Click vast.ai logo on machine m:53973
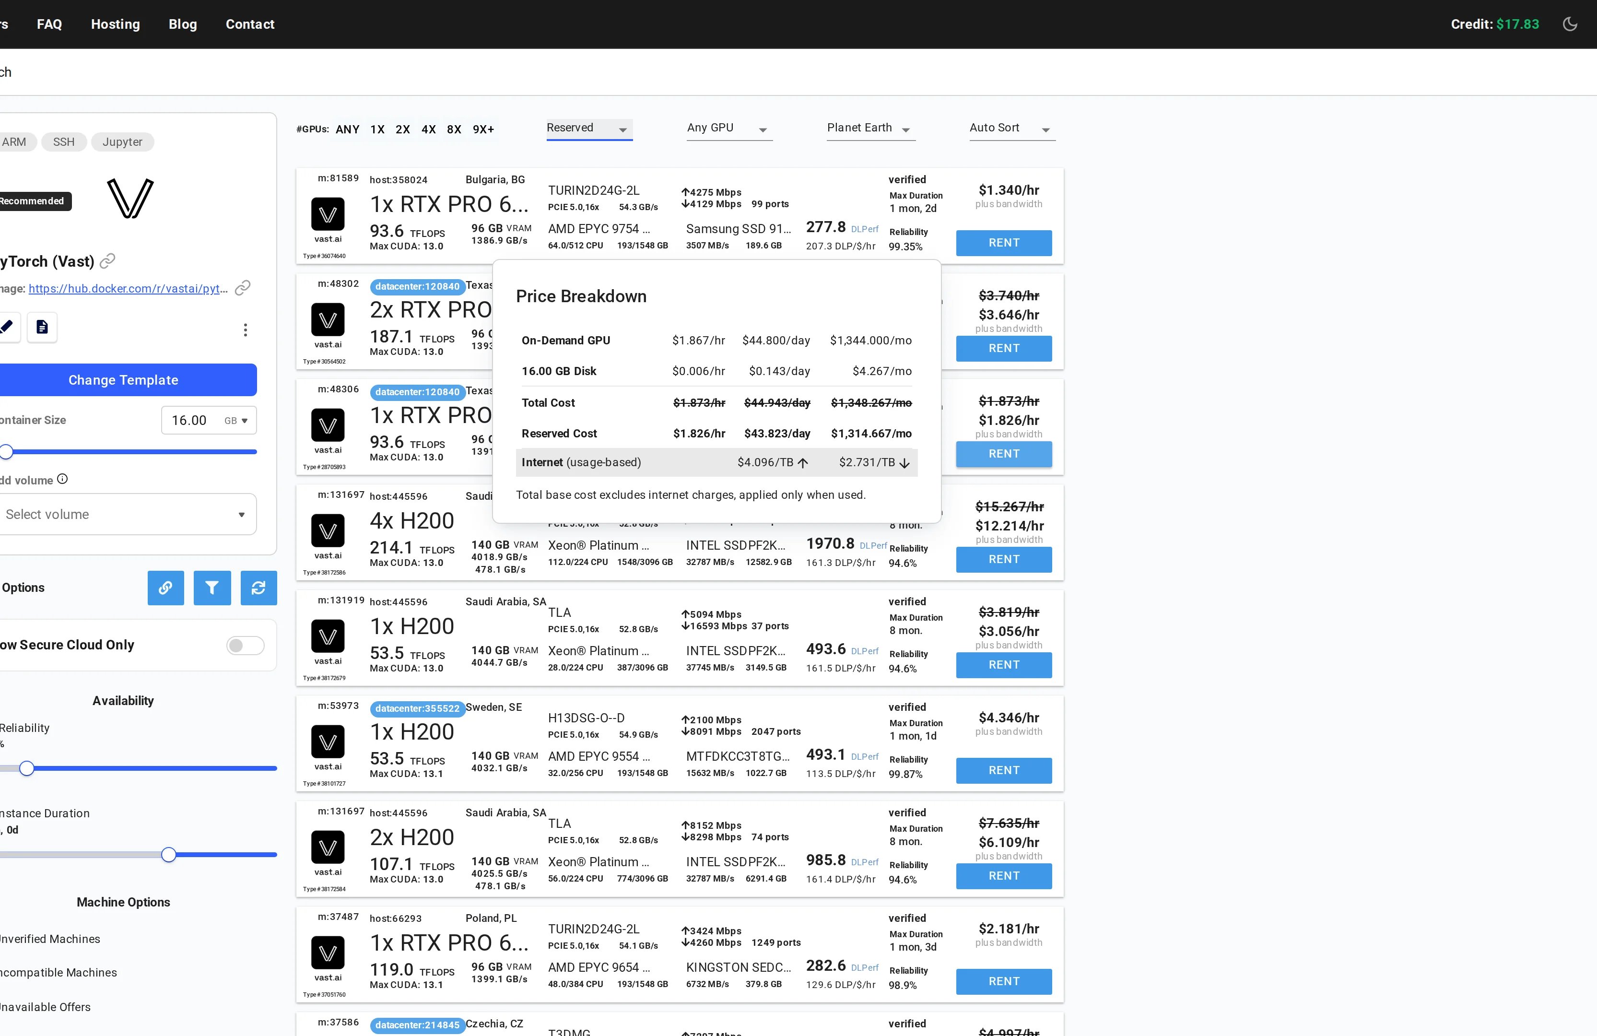Image resolution: width=1597 pixels, height=1036 pixels. coord(328,742)
